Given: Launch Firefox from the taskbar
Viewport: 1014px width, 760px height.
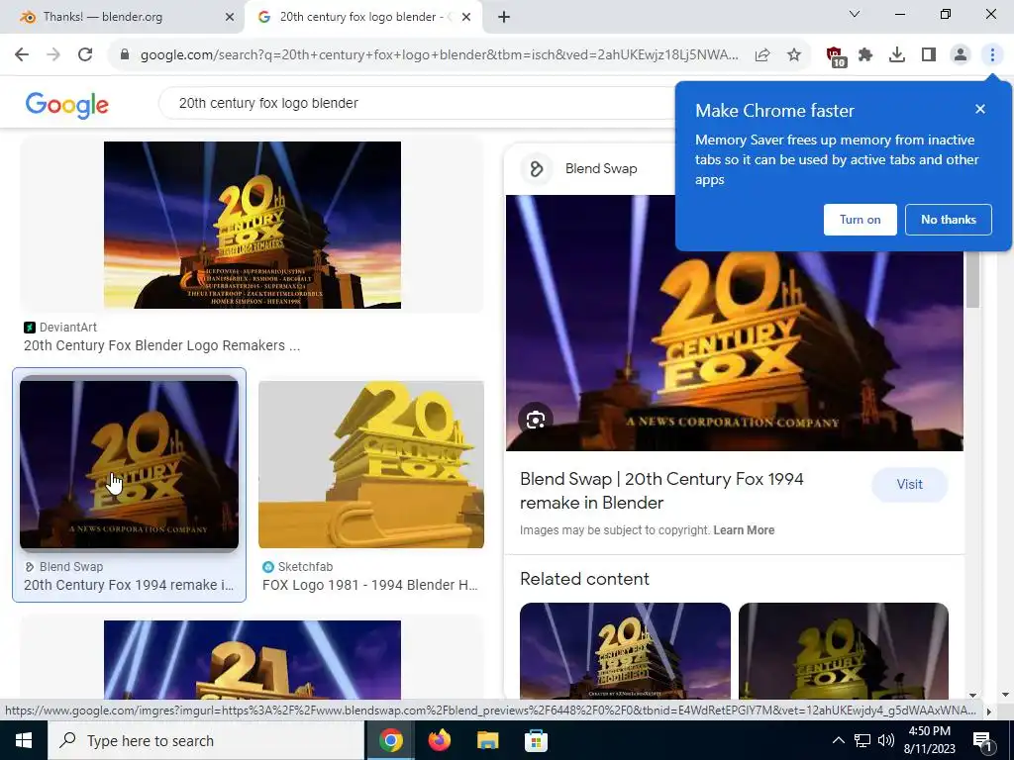Looking at the screenshot, I should click(440, 740).
